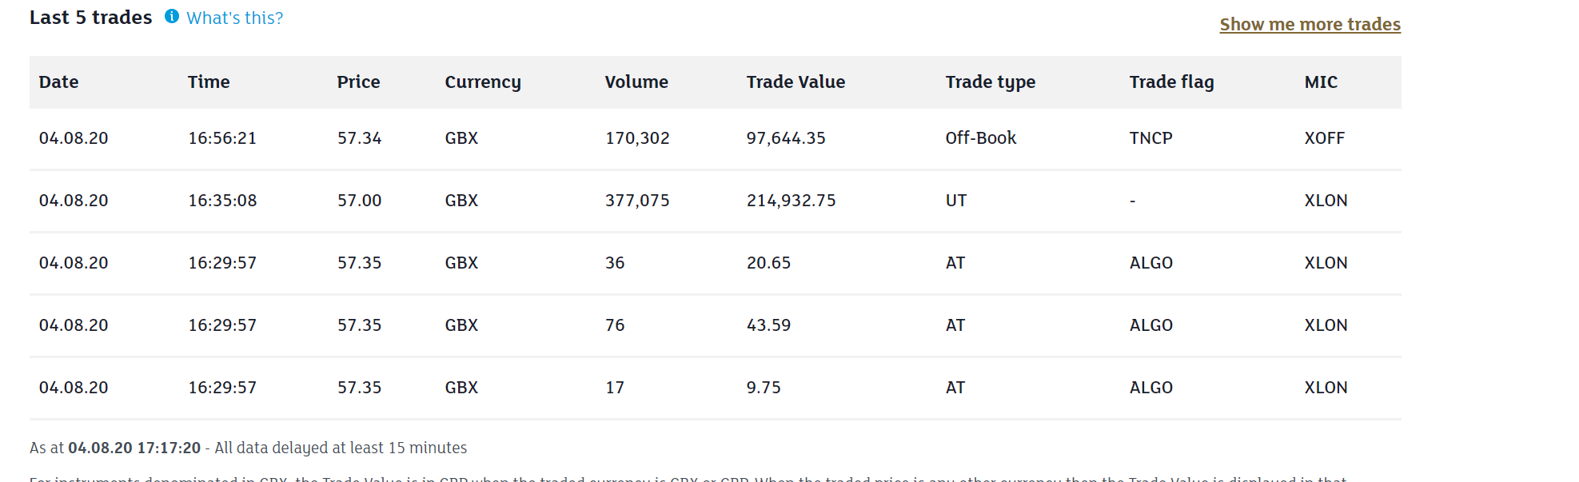Image resolution: width=1579 pixels, height=482 pixels.
Task: Click the info icon beside Last 5 trades
Action: click(x=172, y=17)
